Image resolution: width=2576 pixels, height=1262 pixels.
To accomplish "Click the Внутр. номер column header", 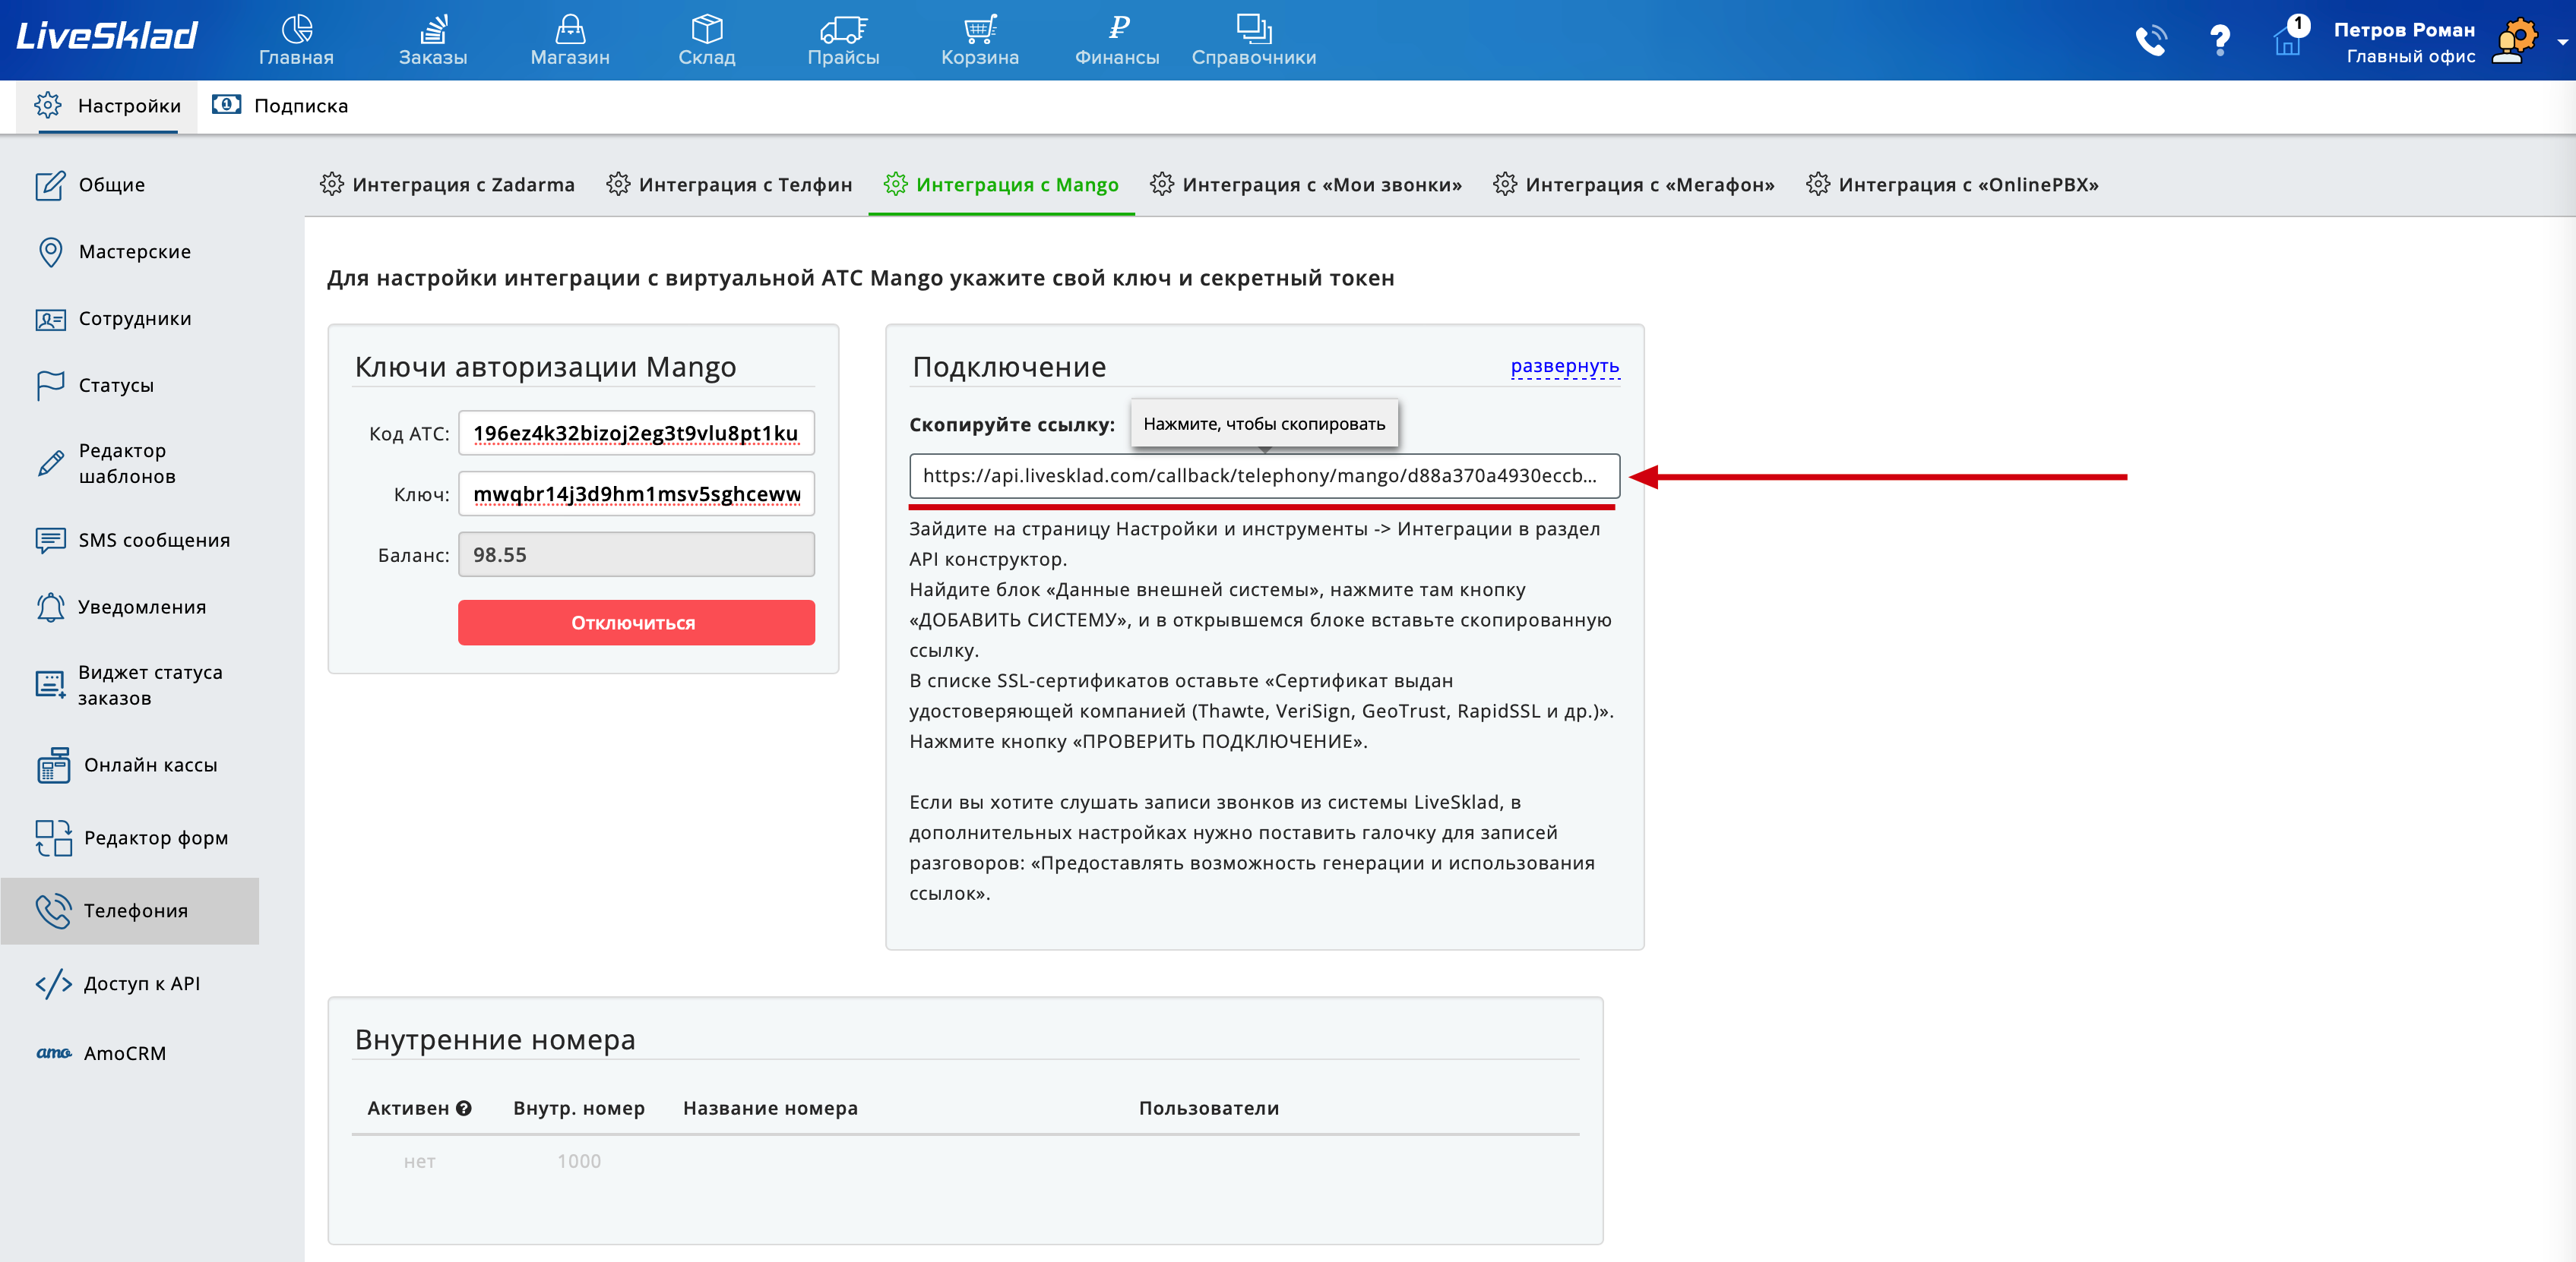I will [579, 1108].
